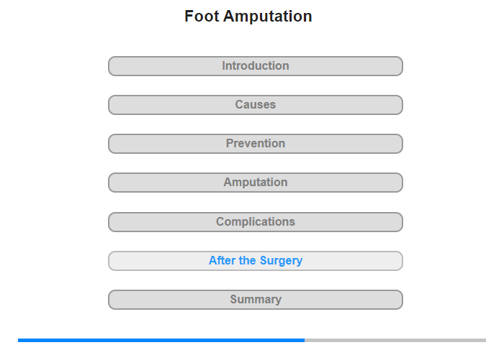
Task: Click where the blue progress ends
Action: point(304,340)
